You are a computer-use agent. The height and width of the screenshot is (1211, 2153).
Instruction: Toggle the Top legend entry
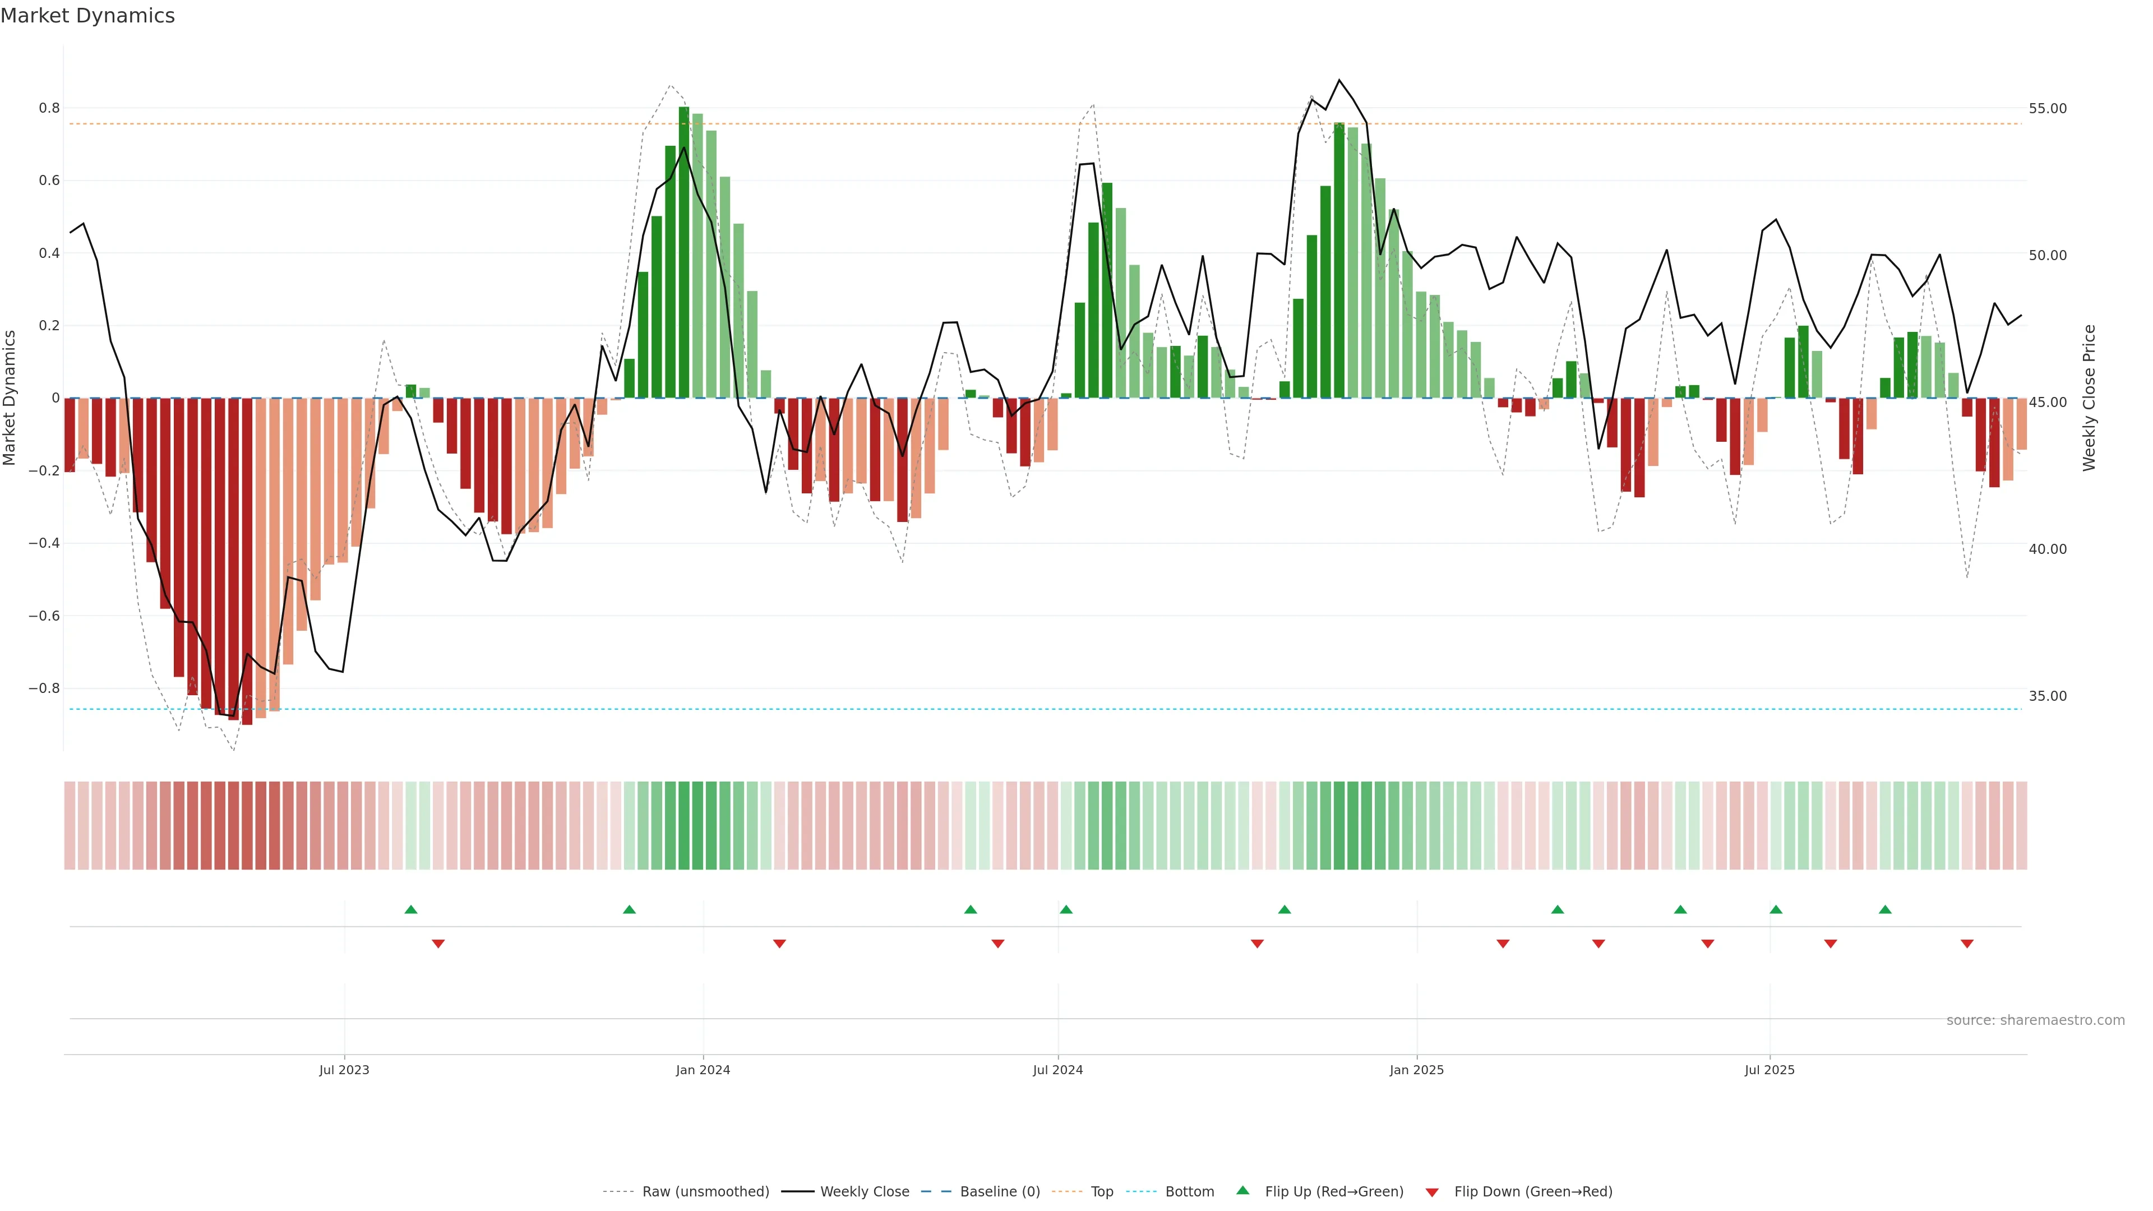coord(1102,1192)
